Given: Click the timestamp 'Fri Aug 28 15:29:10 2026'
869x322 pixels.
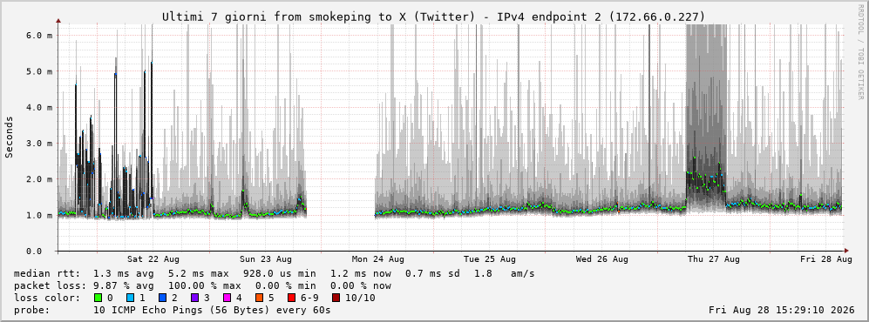Looking at the screenshot, I should tap(782, 311).
